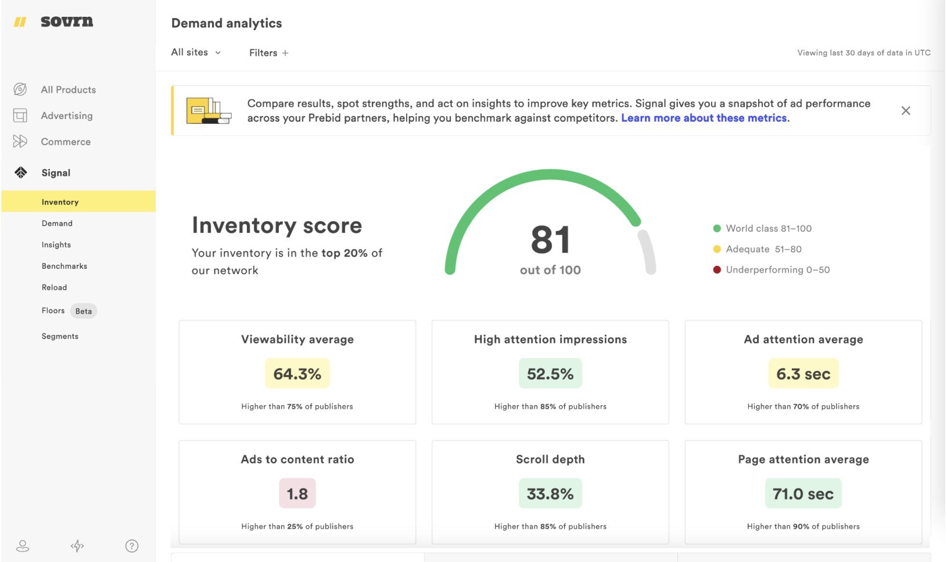Click the plus icon next to Filters
This screenshot has width=947, height=562.
click(x=285, y=53)
